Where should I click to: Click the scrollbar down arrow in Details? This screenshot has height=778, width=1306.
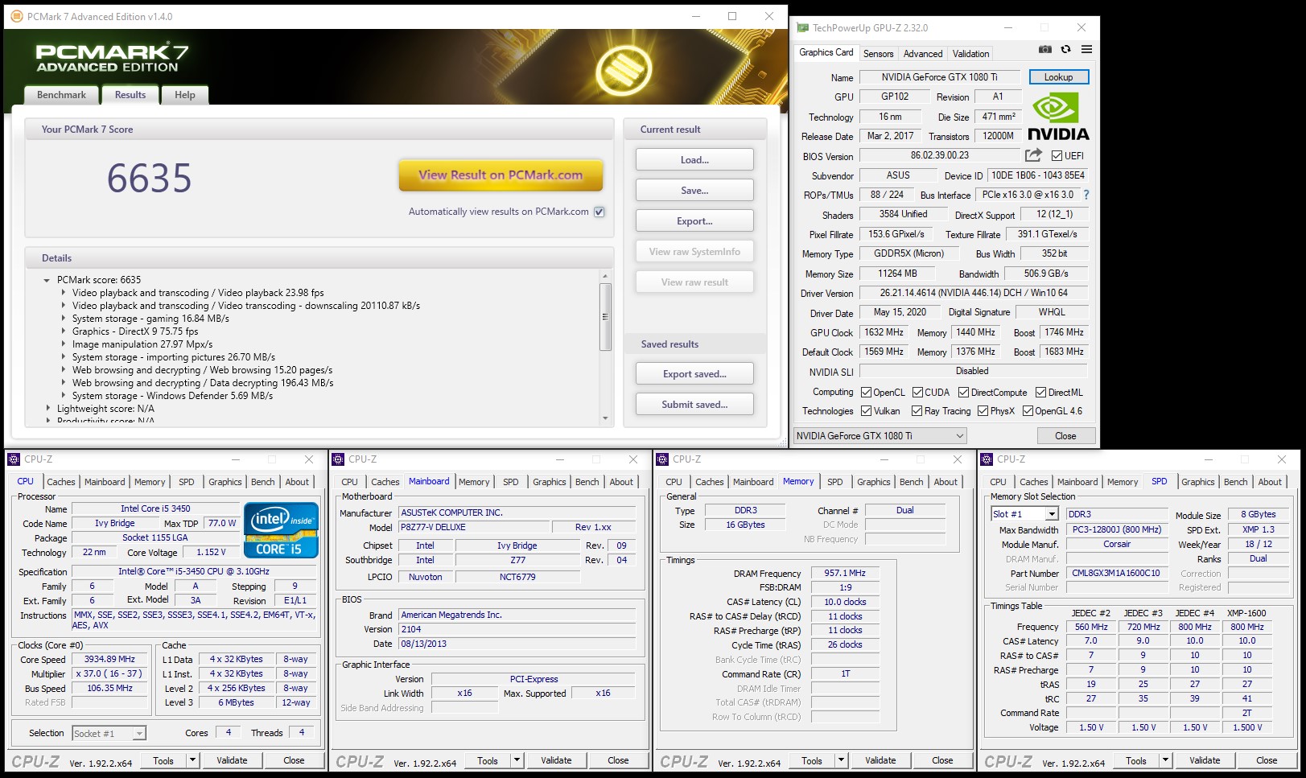coord(605,418)
